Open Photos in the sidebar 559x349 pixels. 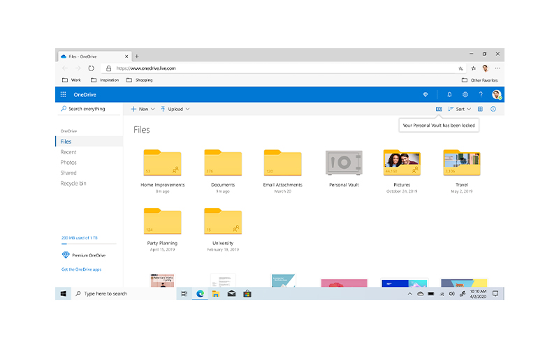68,163
